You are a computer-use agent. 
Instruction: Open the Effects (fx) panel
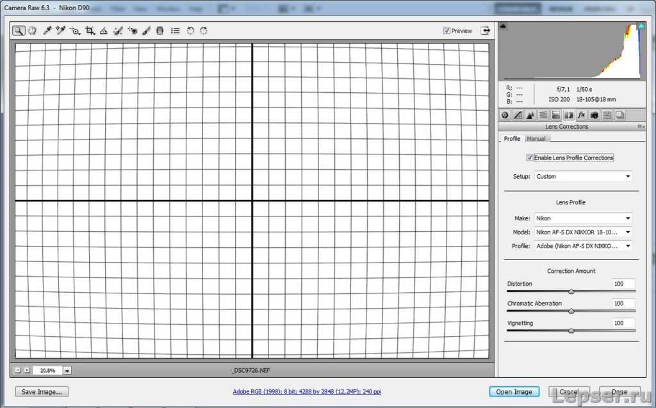click(581, 115)
